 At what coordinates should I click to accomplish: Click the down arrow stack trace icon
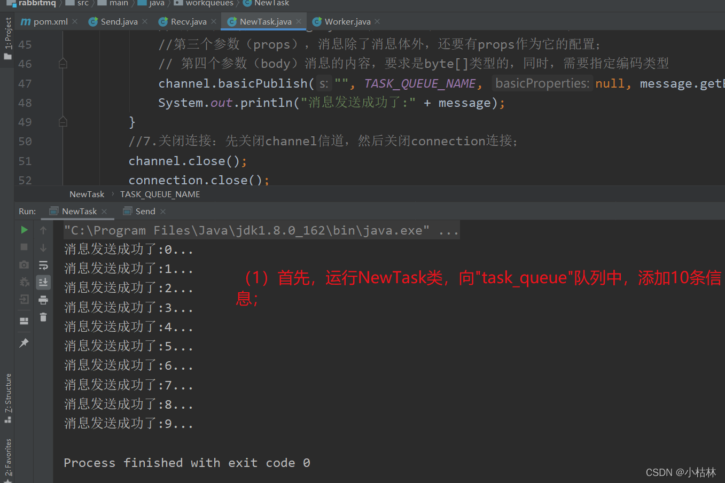click(x=43, y=248)
